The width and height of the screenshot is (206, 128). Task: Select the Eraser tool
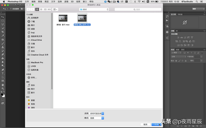[x=3, y=55]
